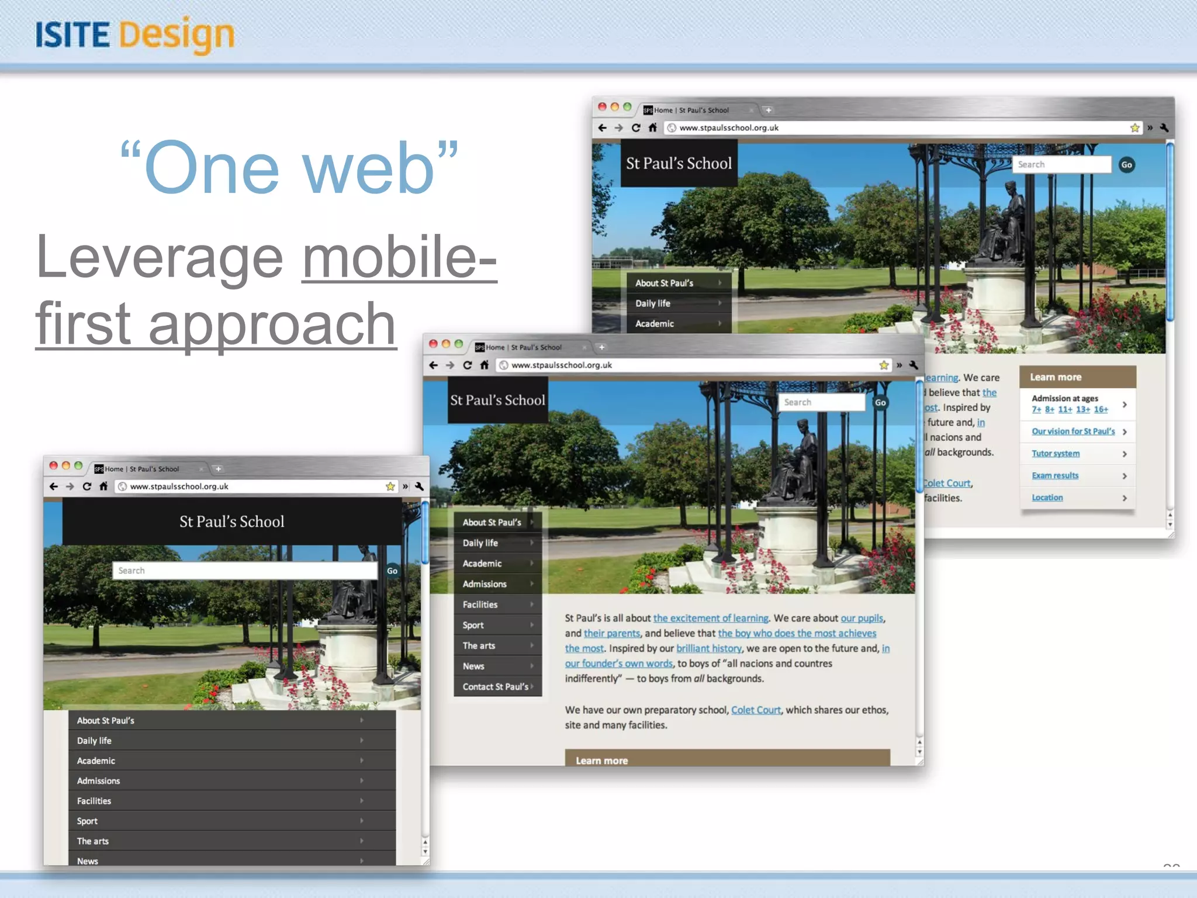Viewport: 1197px width, 898px height.
Task: Open 'their parents' link in middle window
Action: pos(612,633)
